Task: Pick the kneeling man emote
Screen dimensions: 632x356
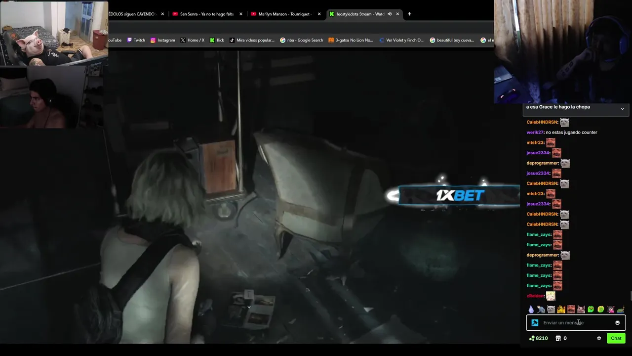Action: tap(541, 310)
